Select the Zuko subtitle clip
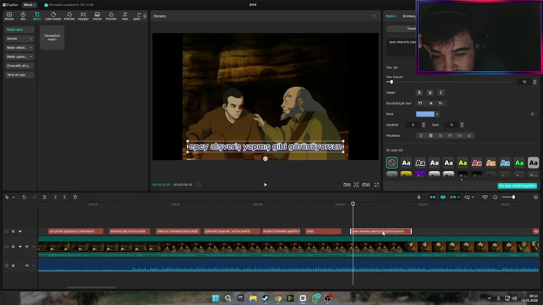Image resolution: width=543 pixels, height=305 pixels. 323,231
